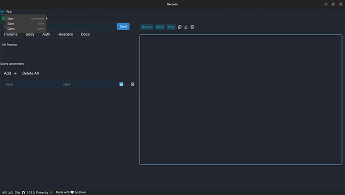Click the time label in response bar
This screenshot has width=345, height=195.
[160, 27]
